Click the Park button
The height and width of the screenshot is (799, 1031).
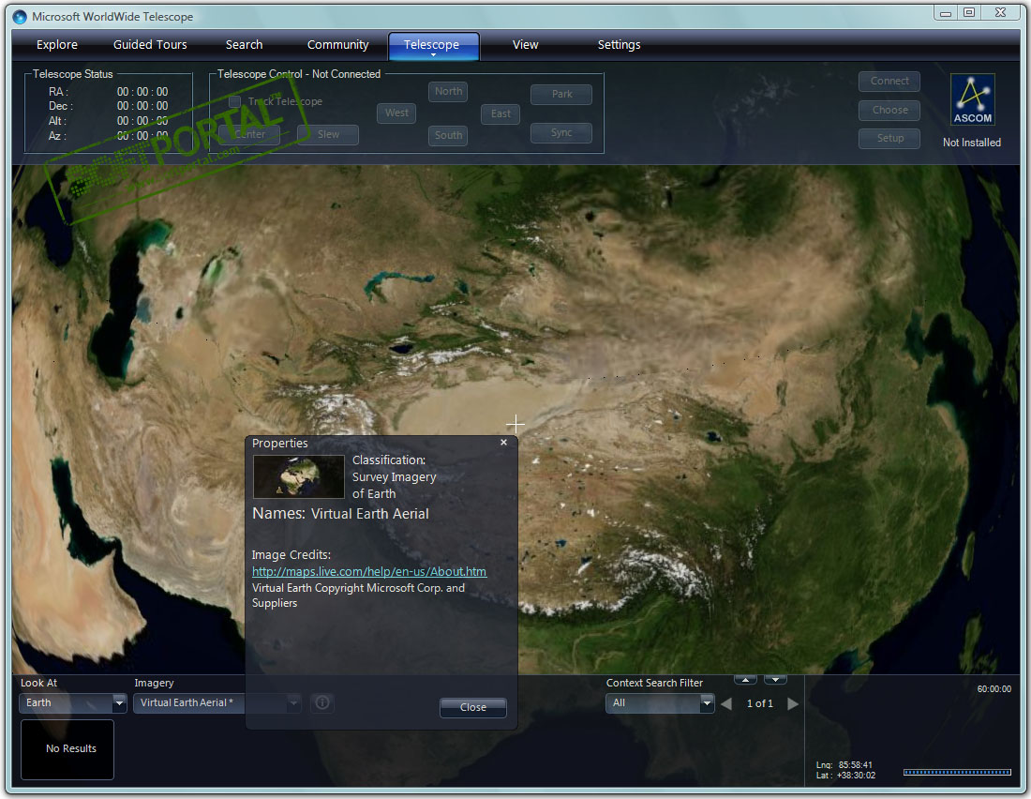tap(561, 94)
